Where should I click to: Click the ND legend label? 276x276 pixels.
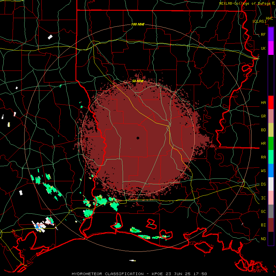(263, 239)
